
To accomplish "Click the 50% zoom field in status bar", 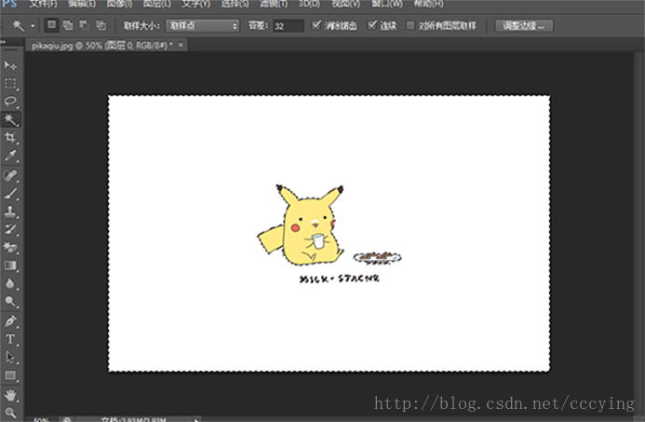I will click(x=41, y=419).
